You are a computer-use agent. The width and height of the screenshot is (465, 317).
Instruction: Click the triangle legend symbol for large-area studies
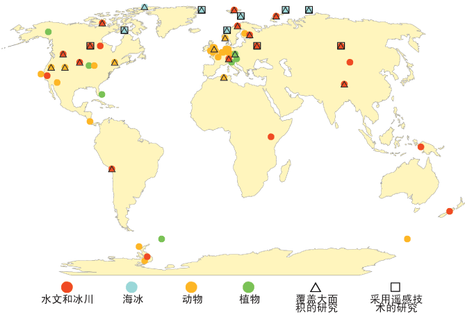(315, 287)
